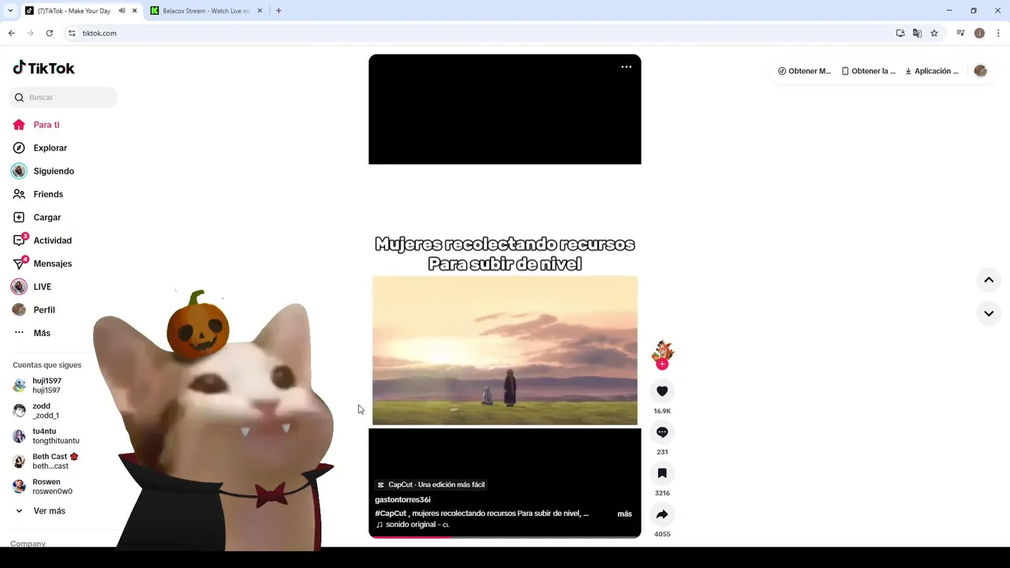The width and height of the screenshot is (1010, 568).
Task: Click Obtener M... button
Action: [x=804, y=71]
